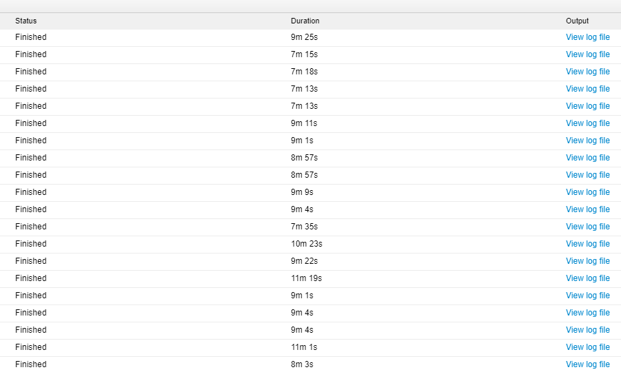Select the 9m 22s duration cell
The height and width of the screenshot is (372, 621).
click(304, 261)
